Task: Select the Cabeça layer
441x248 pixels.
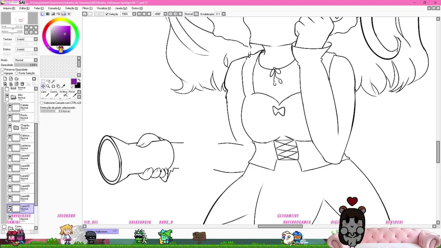Action: tap(21, 138)
